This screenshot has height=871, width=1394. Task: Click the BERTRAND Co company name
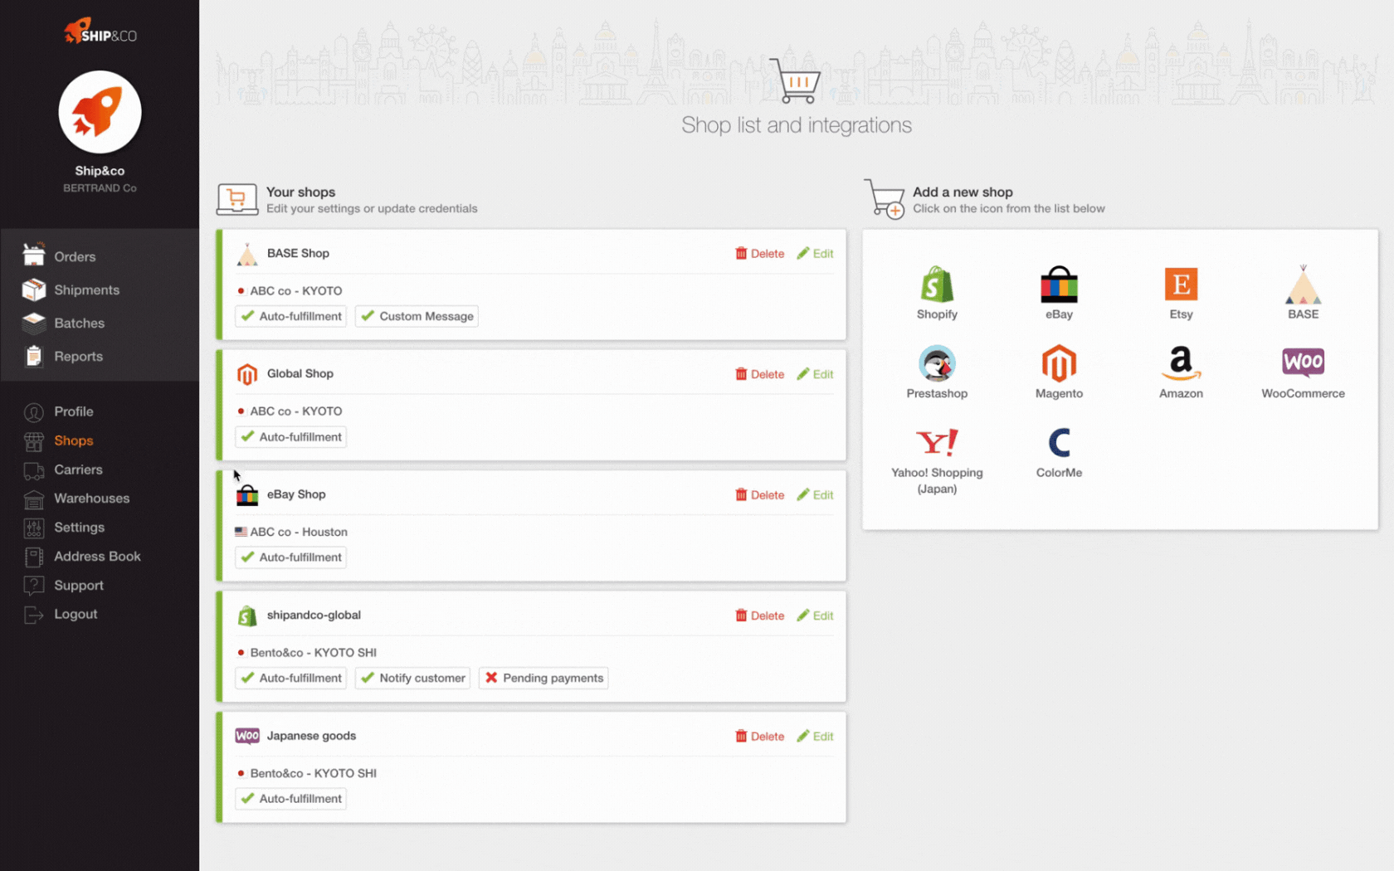click(x=100, y=188)
